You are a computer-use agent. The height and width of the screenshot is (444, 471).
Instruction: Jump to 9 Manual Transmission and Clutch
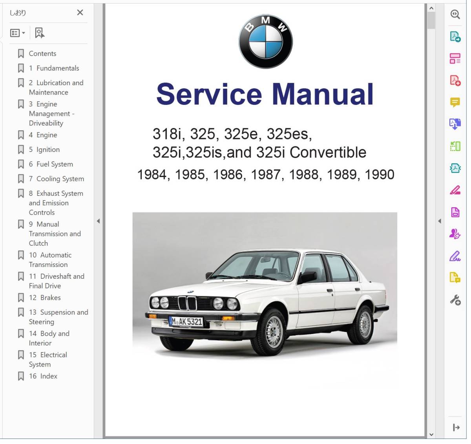point(55,234)
